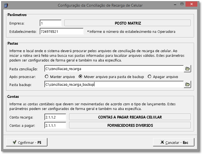203x155 pixels.
Task: Click the application icon in title bar
Action: tap(6, 5)
